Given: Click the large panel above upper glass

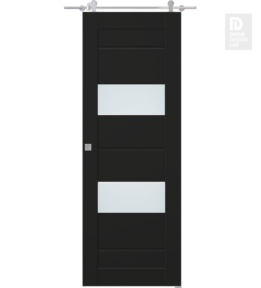Looking at the screenshot, I should [x=131, y=66].
